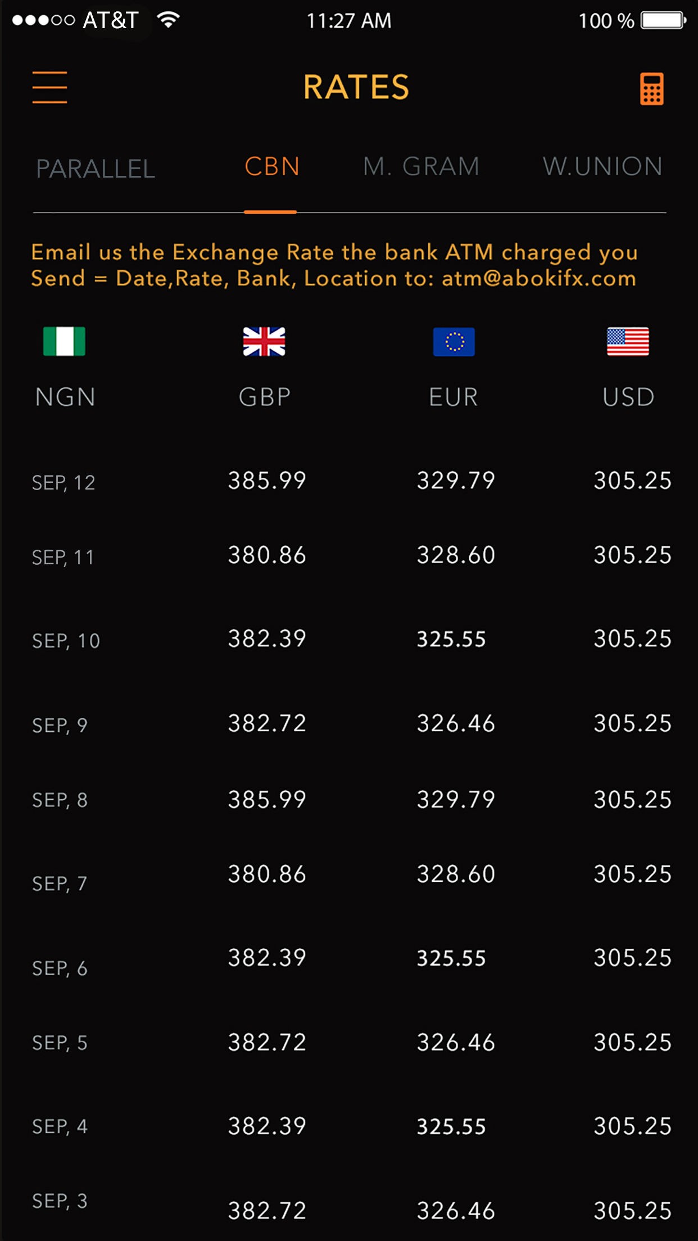The width and height of the screenshot is (698, 1241).
Task: Select the GBP column header
Action: click(264, 397)
